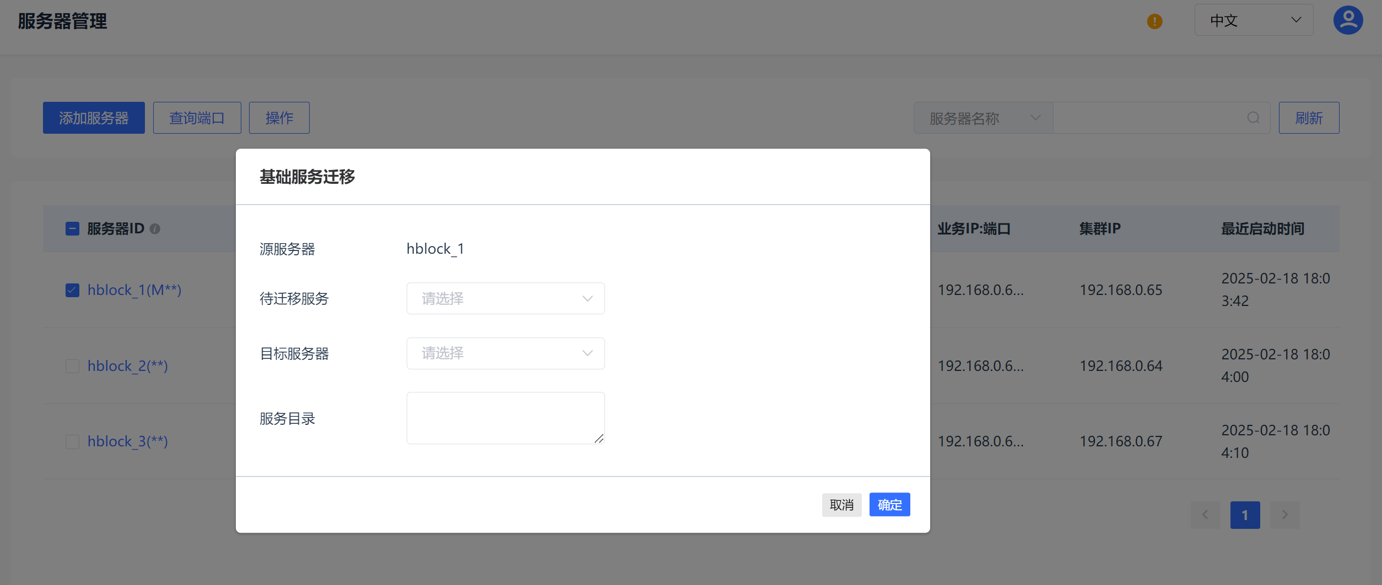Click the info icon beside 服务器ID

(155, 229)
